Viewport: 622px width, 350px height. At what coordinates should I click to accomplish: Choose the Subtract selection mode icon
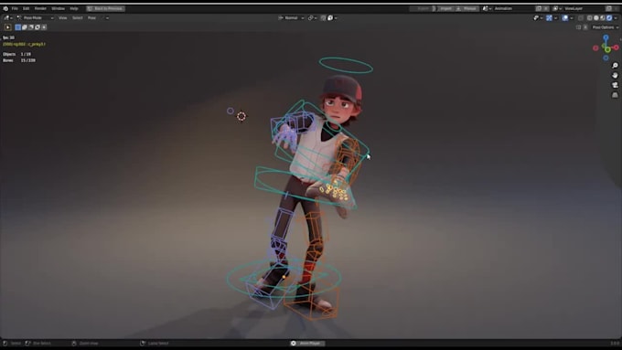click(31, 27)
